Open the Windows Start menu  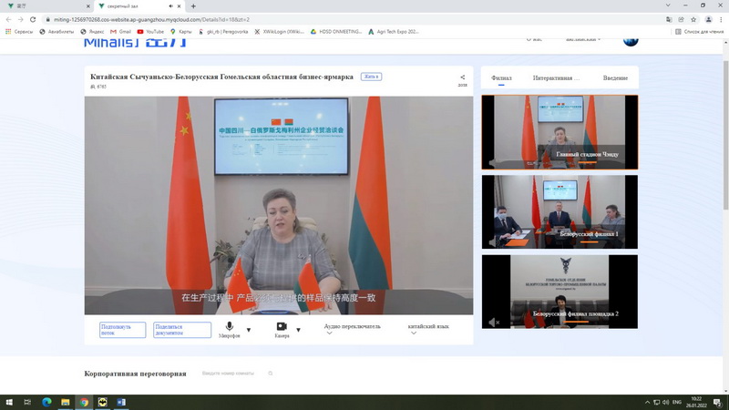tap(9, 402)
